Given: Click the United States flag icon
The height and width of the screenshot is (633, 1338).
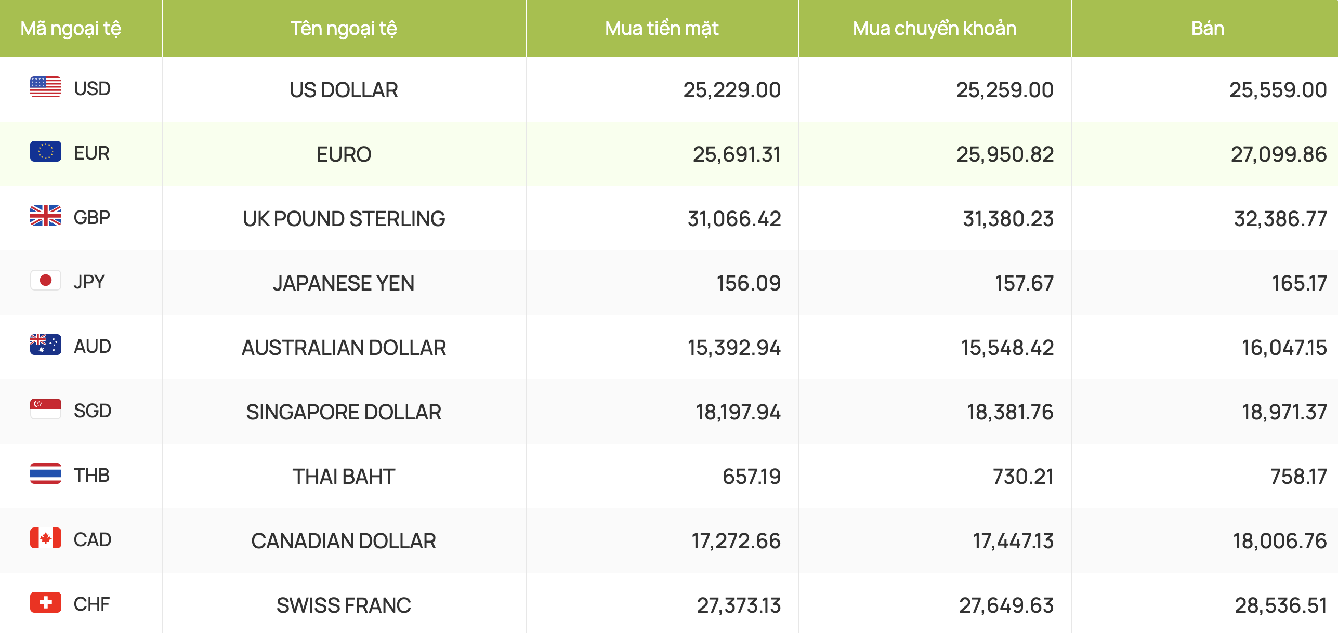Looking at the screenshot, I should coord(46,87).
